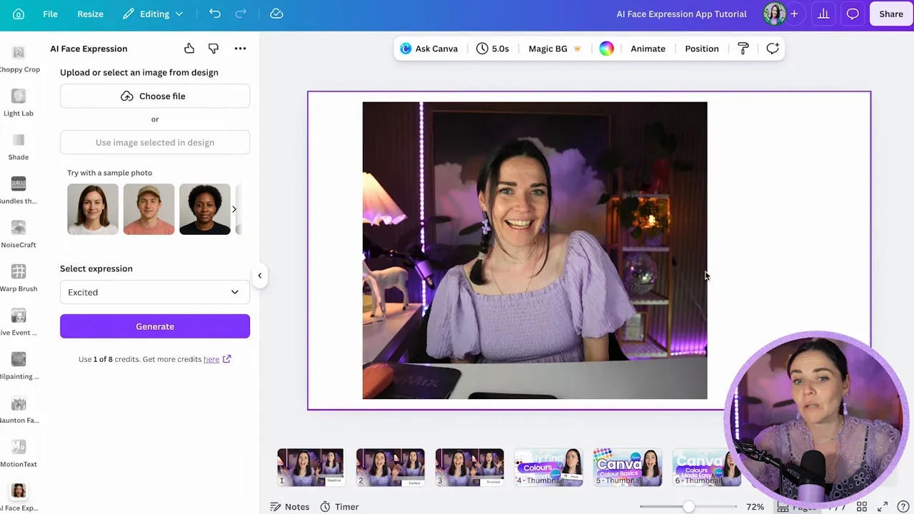Image resolution: width=914 pixels, height=514 pixels.
Task: Select page 3 thumbnail
Action: pyautogui.click(x=469, y=468)
